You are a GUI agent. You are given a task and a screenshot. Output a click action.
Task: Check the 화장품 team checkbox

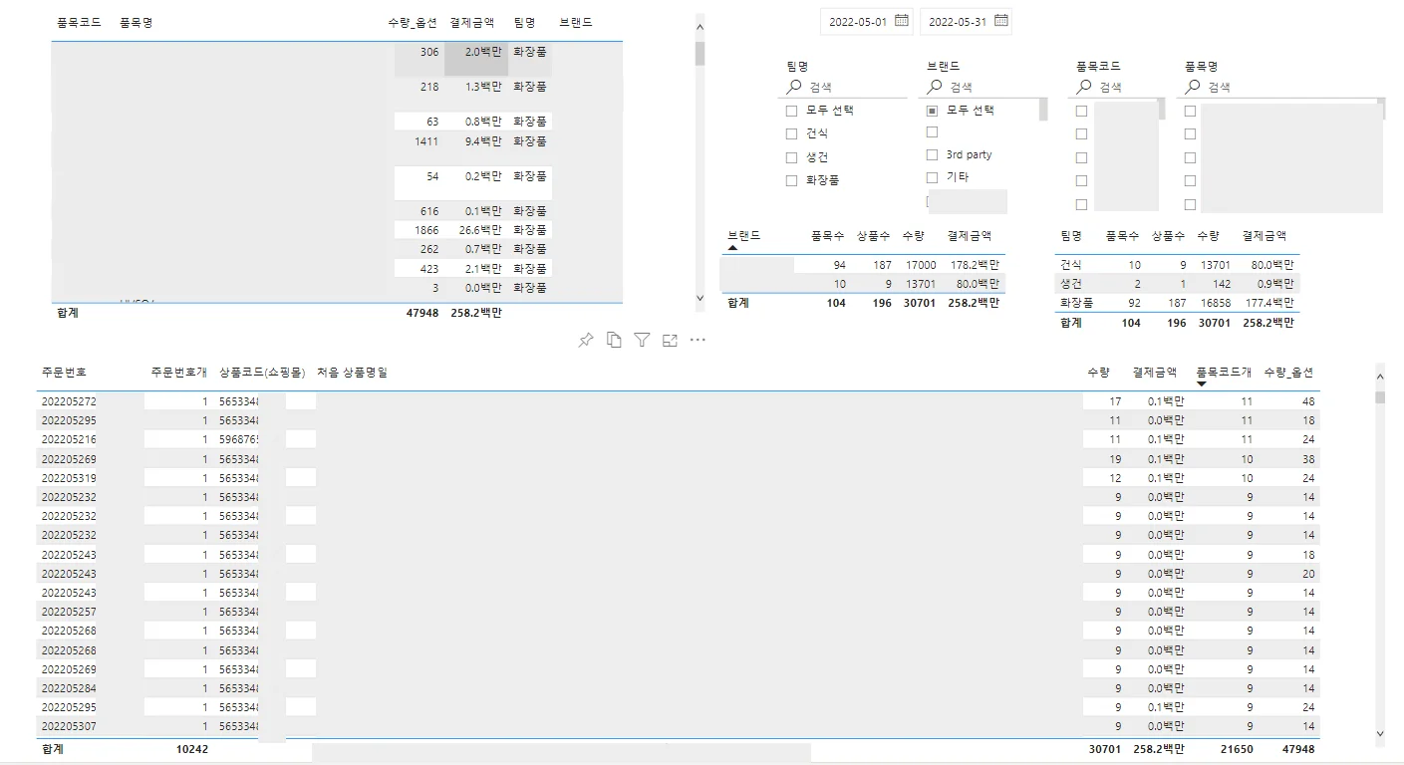(792, 180)
